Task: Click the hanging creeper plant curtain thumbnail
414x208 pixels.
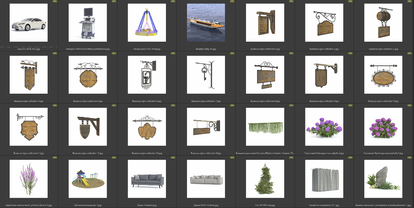Action: [265, 127]
